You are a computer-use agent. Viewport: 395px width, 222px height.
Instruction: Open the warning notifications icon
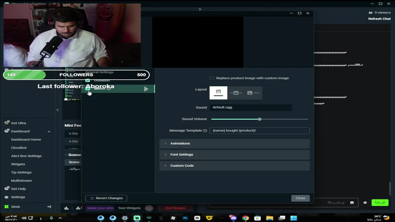pos(79,208)
